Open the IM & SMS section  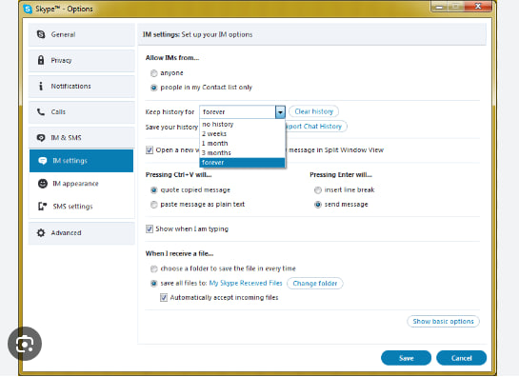(x=82, y=138)
